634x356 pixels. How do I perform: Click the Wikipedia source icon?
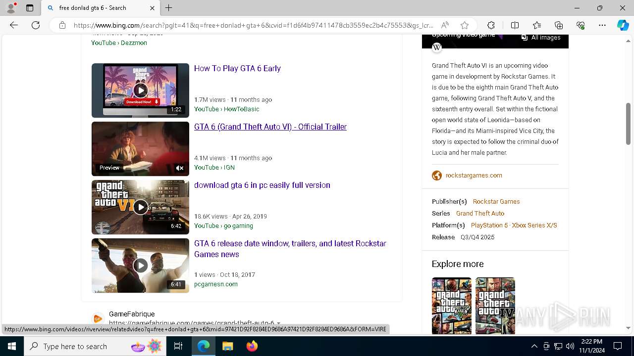tap(437, 47)
